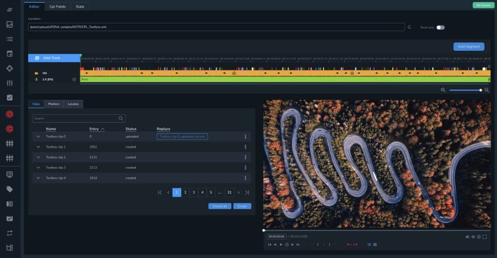Take a snapshot with the camera icon
Viewport: 497px width, 258px height.
375,245
